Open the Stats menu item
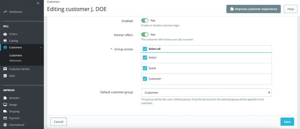Image resolution: width=300 pixels, height=129 pixels. (x=12, y=76)
